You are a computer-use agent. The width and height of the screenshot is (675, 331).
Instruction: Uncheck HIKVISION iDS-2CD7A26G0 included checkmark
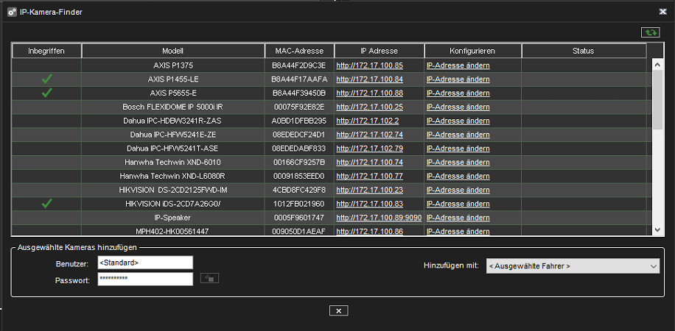point(46,204)
